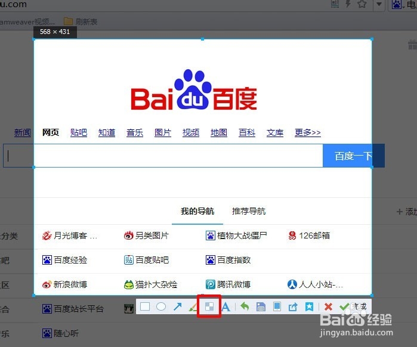Screen dimensions: 417x347
Task: Open the 图片 link
Action: pos(163,132)
